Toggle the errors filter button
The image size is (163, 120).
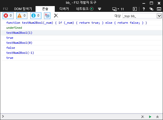[8, 16]
